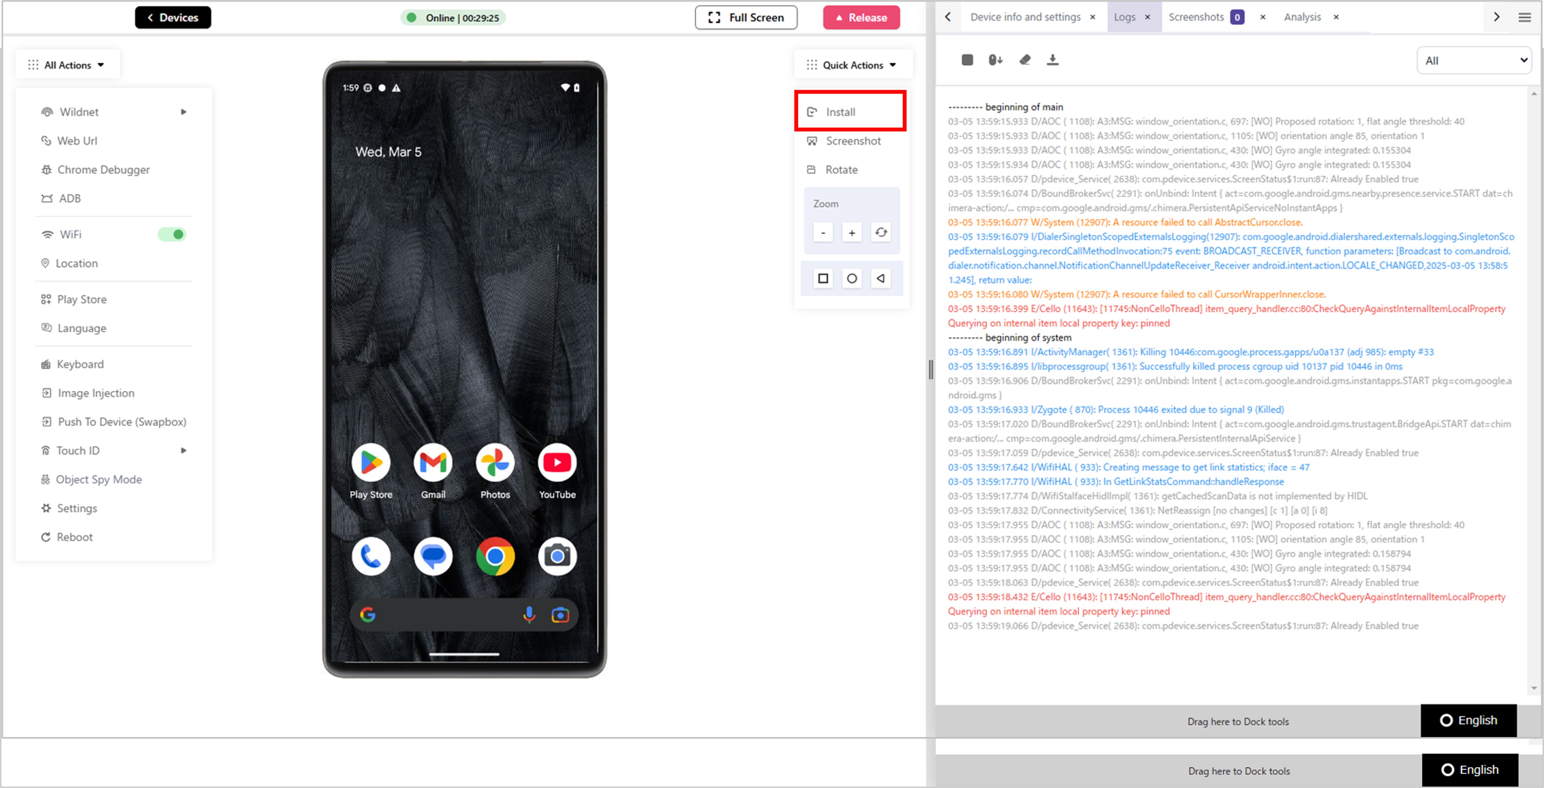Open the log level filter All dropdown

click(1474, 61)
